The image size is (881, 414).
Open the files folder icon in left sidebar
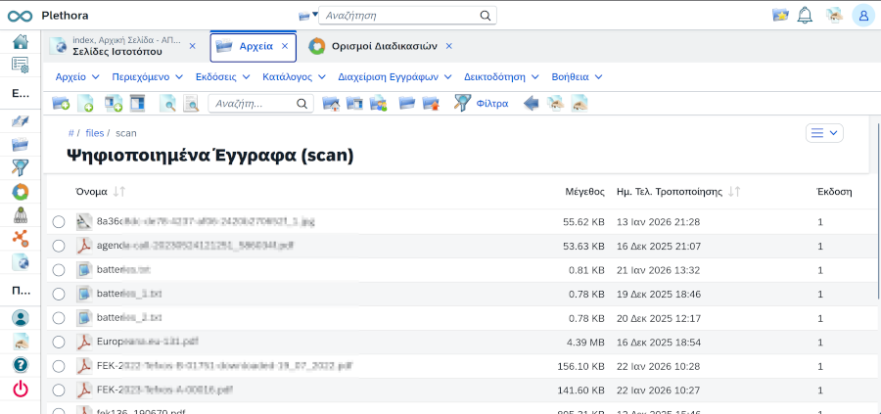click(x=21, y=145)
